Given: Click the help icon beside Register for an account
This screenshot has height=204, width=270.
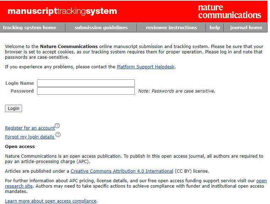Looking at the screenshot, I should 57,126.
